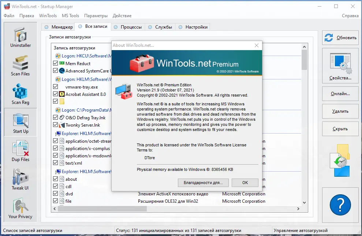Uncheck the Advanced SystemCare entry checkbox
This screenshot has width=362, height=236.
point(55,70)
